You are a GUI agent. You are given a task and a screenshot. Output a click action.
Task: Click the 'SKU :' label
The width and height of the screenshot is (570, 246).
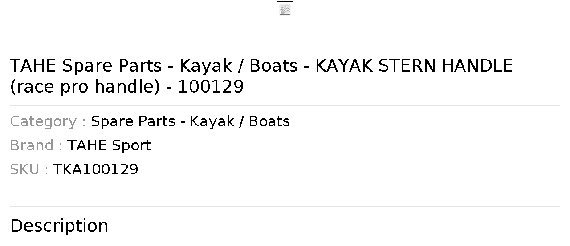pos(29,169)
